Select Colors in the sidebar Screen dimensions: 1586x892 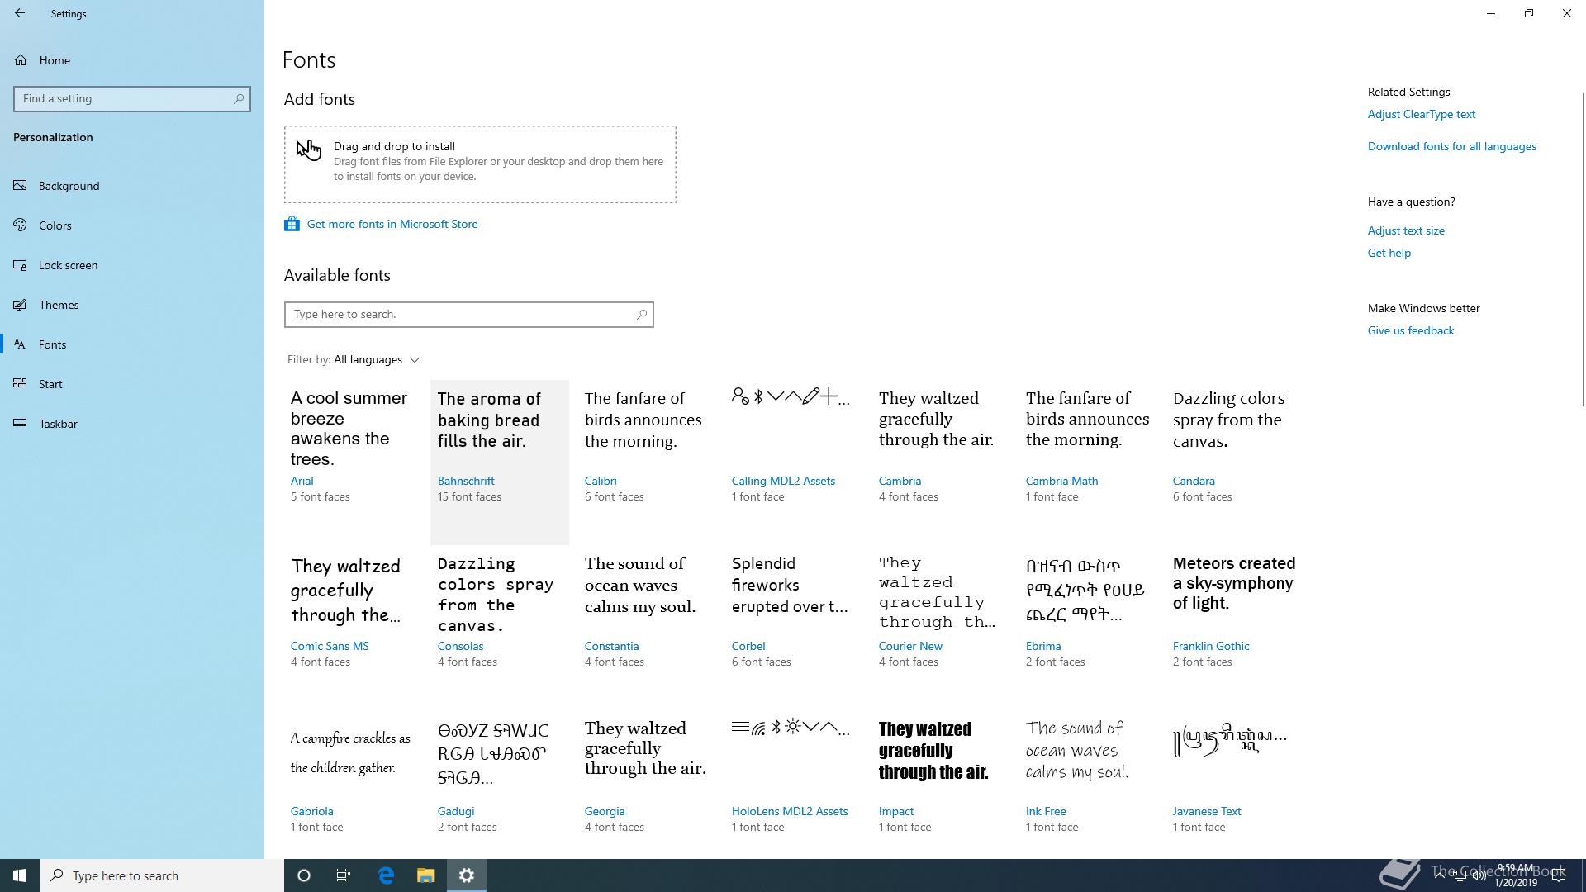click(132, 225)
